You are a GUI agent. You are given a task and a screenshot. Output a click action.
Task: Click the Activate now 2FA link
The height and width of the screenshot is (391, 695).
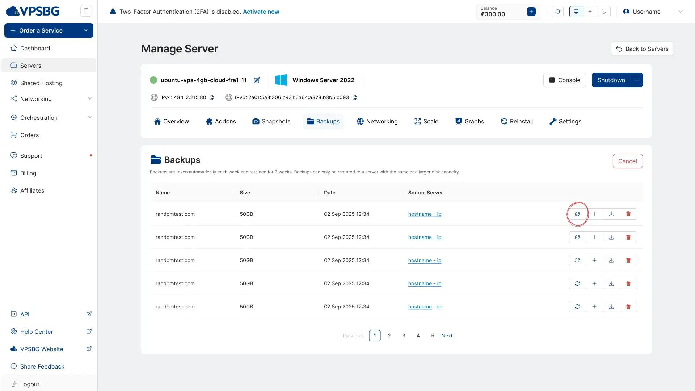[261, 12]
